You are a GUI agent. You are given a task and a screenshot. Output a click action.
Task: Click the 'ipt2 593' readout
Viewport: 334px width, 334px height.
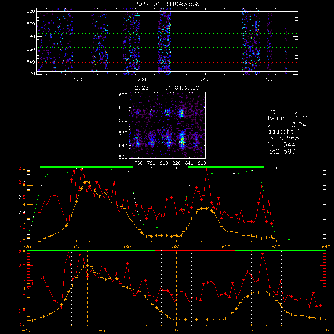pos(281,151)
